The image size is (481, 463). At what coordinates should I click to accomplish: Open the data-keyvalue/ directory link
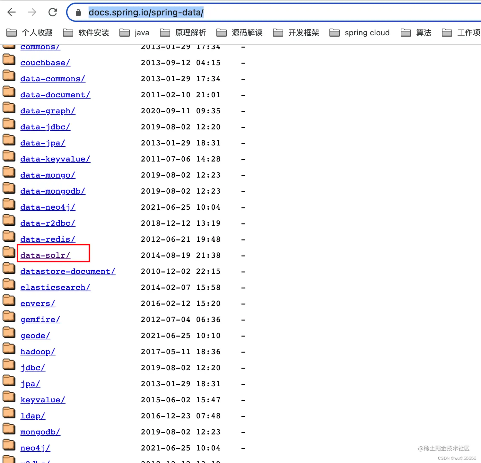click(x=55, y=159)
